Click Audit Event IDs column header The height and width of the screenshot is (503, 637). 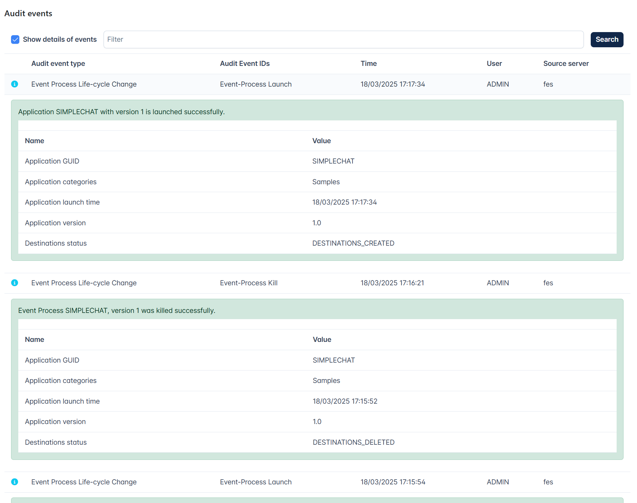point(245,63)
